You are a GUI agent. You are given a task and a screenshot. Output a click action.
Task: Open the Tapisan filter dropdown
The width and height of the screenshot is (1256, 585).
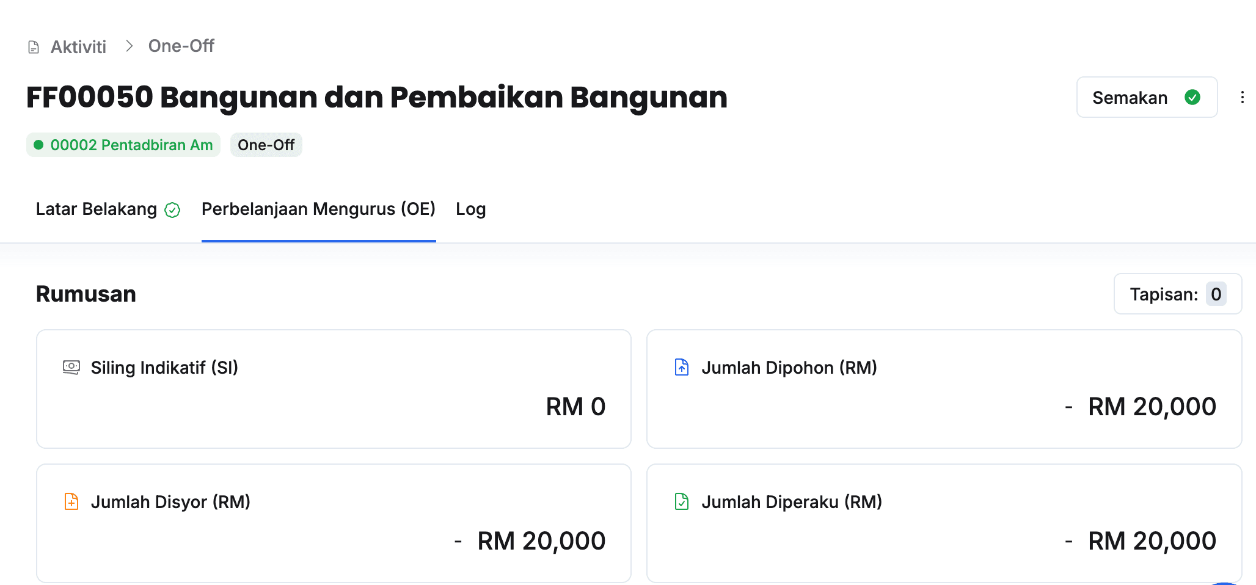pos(1177,294)
